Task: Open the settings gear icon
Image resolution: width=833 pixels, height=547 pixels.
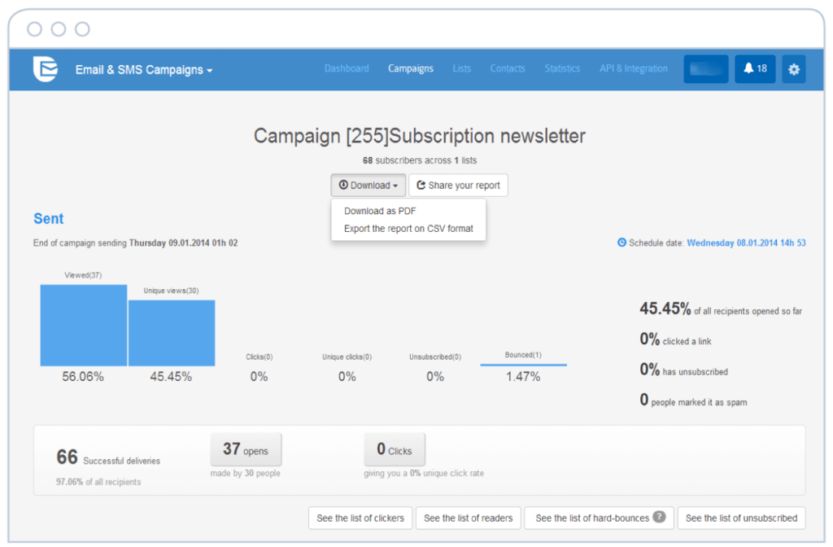Action: click(x=794, y=70)
